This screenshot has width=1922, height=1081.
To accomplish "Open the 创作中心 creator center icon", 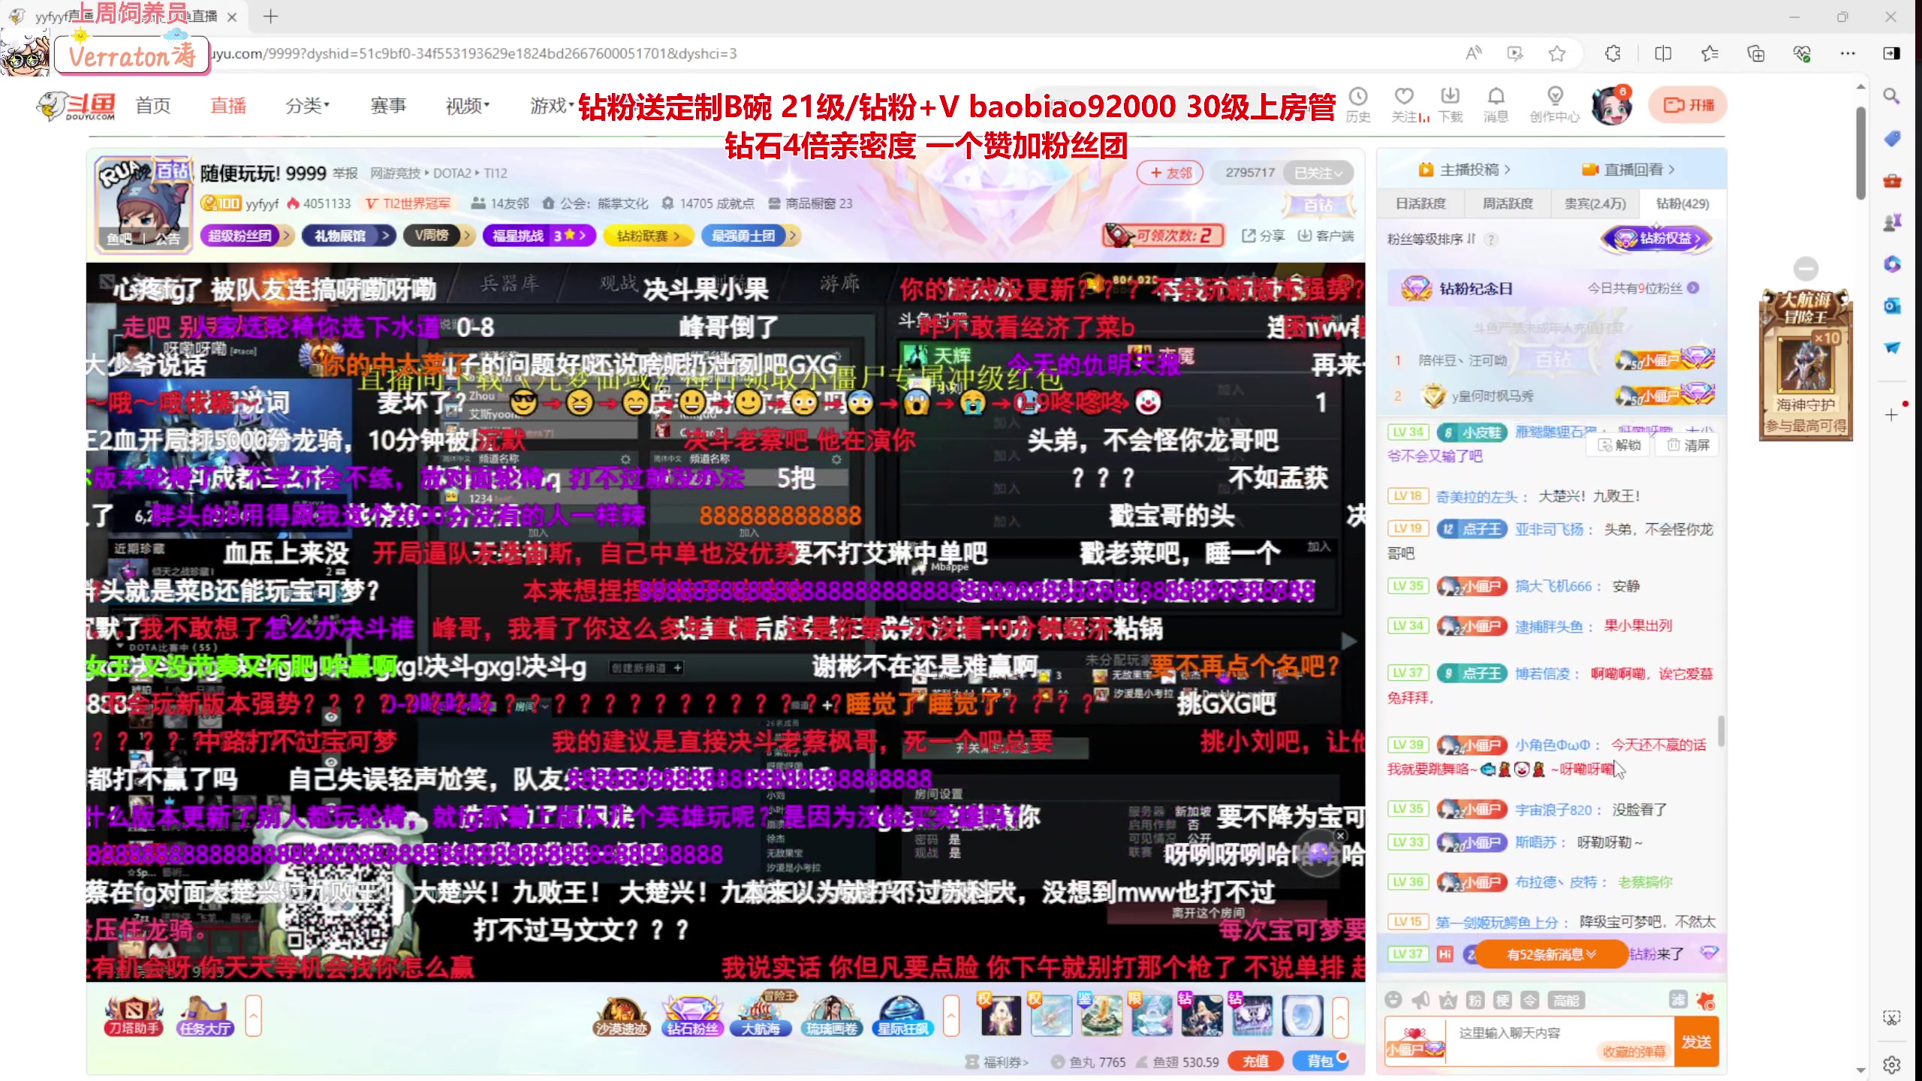I will point(1555,104).
